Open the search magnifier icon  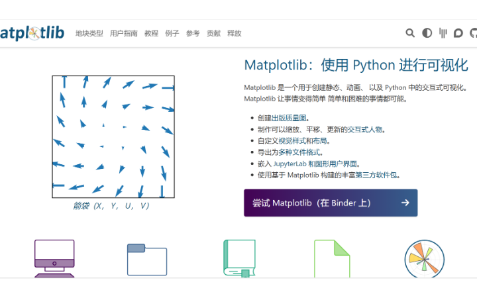[x=410, y=33]
